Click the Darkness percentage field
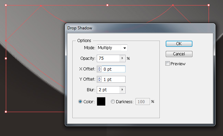The width and height of the screenshot is (223, 136). (143, 101)
